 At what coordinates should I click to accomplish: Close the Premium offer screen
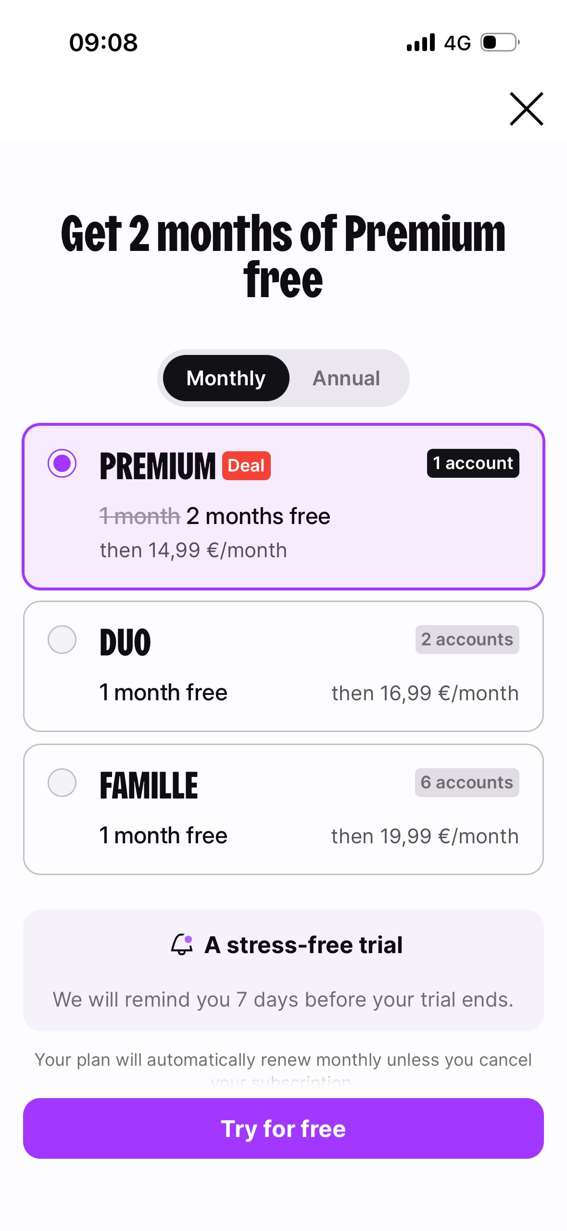[x=527, y=109]
